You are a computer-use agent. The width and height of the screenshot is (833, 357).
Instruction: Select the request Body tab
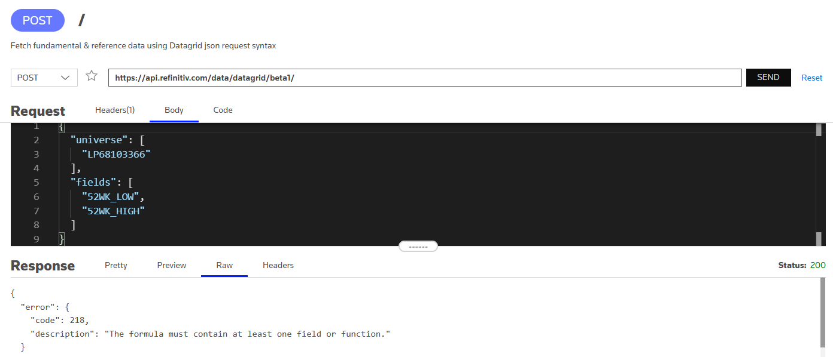(174, 110)
